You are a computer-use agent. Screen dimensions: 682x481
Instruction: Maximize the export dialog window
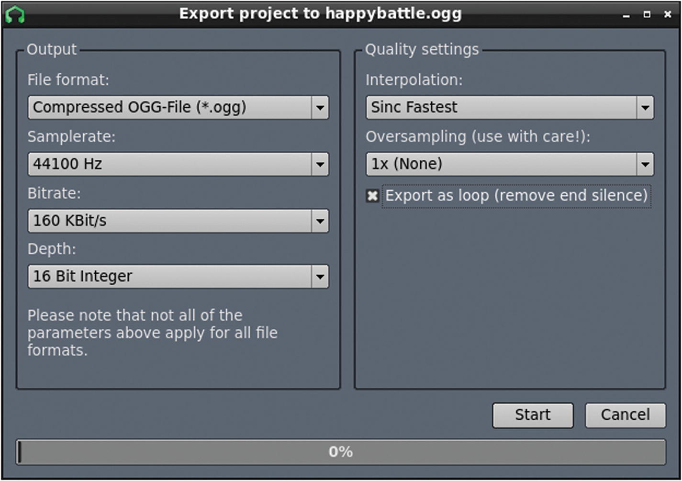[647, 15]
